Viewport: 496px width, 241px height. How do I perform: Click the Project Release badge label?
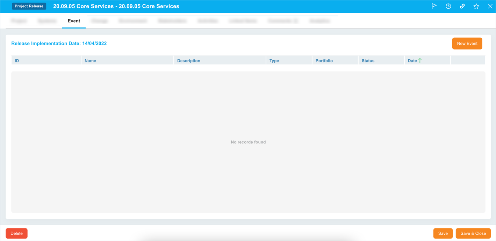click(29, 6)
